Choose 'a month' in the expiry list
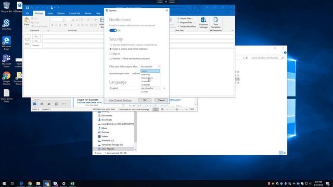The height and width of the screenshot is (187, 333). (x=150, y=85)
